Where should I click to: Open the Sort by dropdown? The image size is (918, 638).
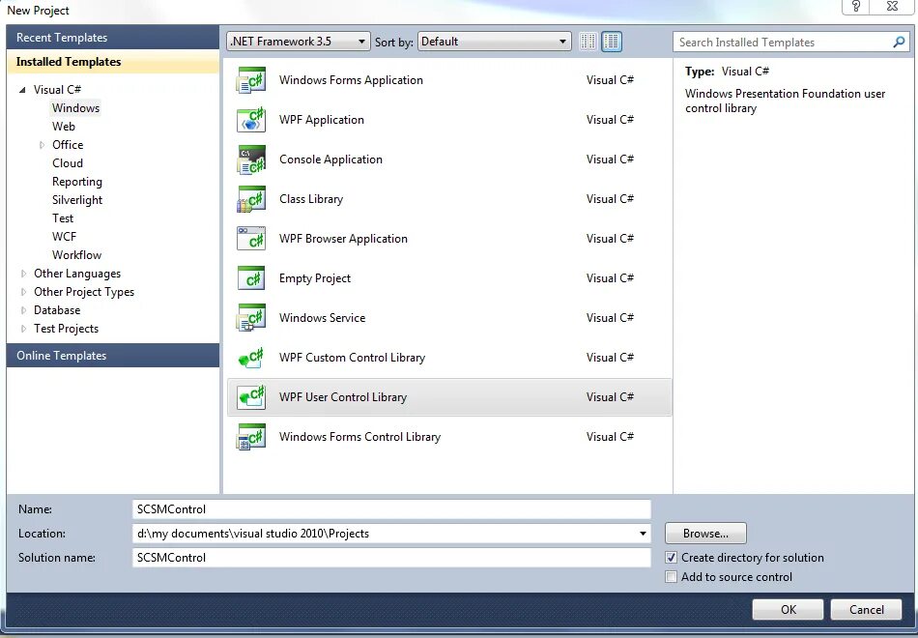tap(494, 42)
